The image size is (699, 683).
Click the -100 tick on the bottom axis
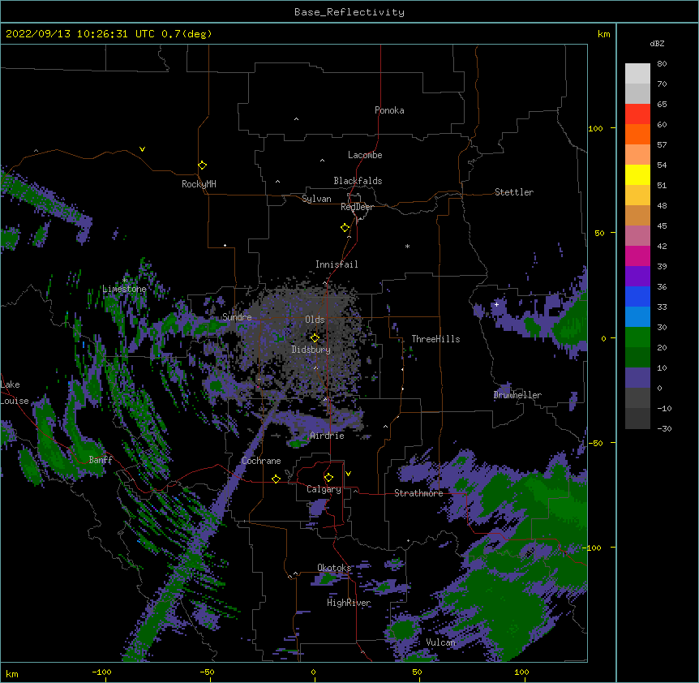pyautogui.click(x=102, y=672)
